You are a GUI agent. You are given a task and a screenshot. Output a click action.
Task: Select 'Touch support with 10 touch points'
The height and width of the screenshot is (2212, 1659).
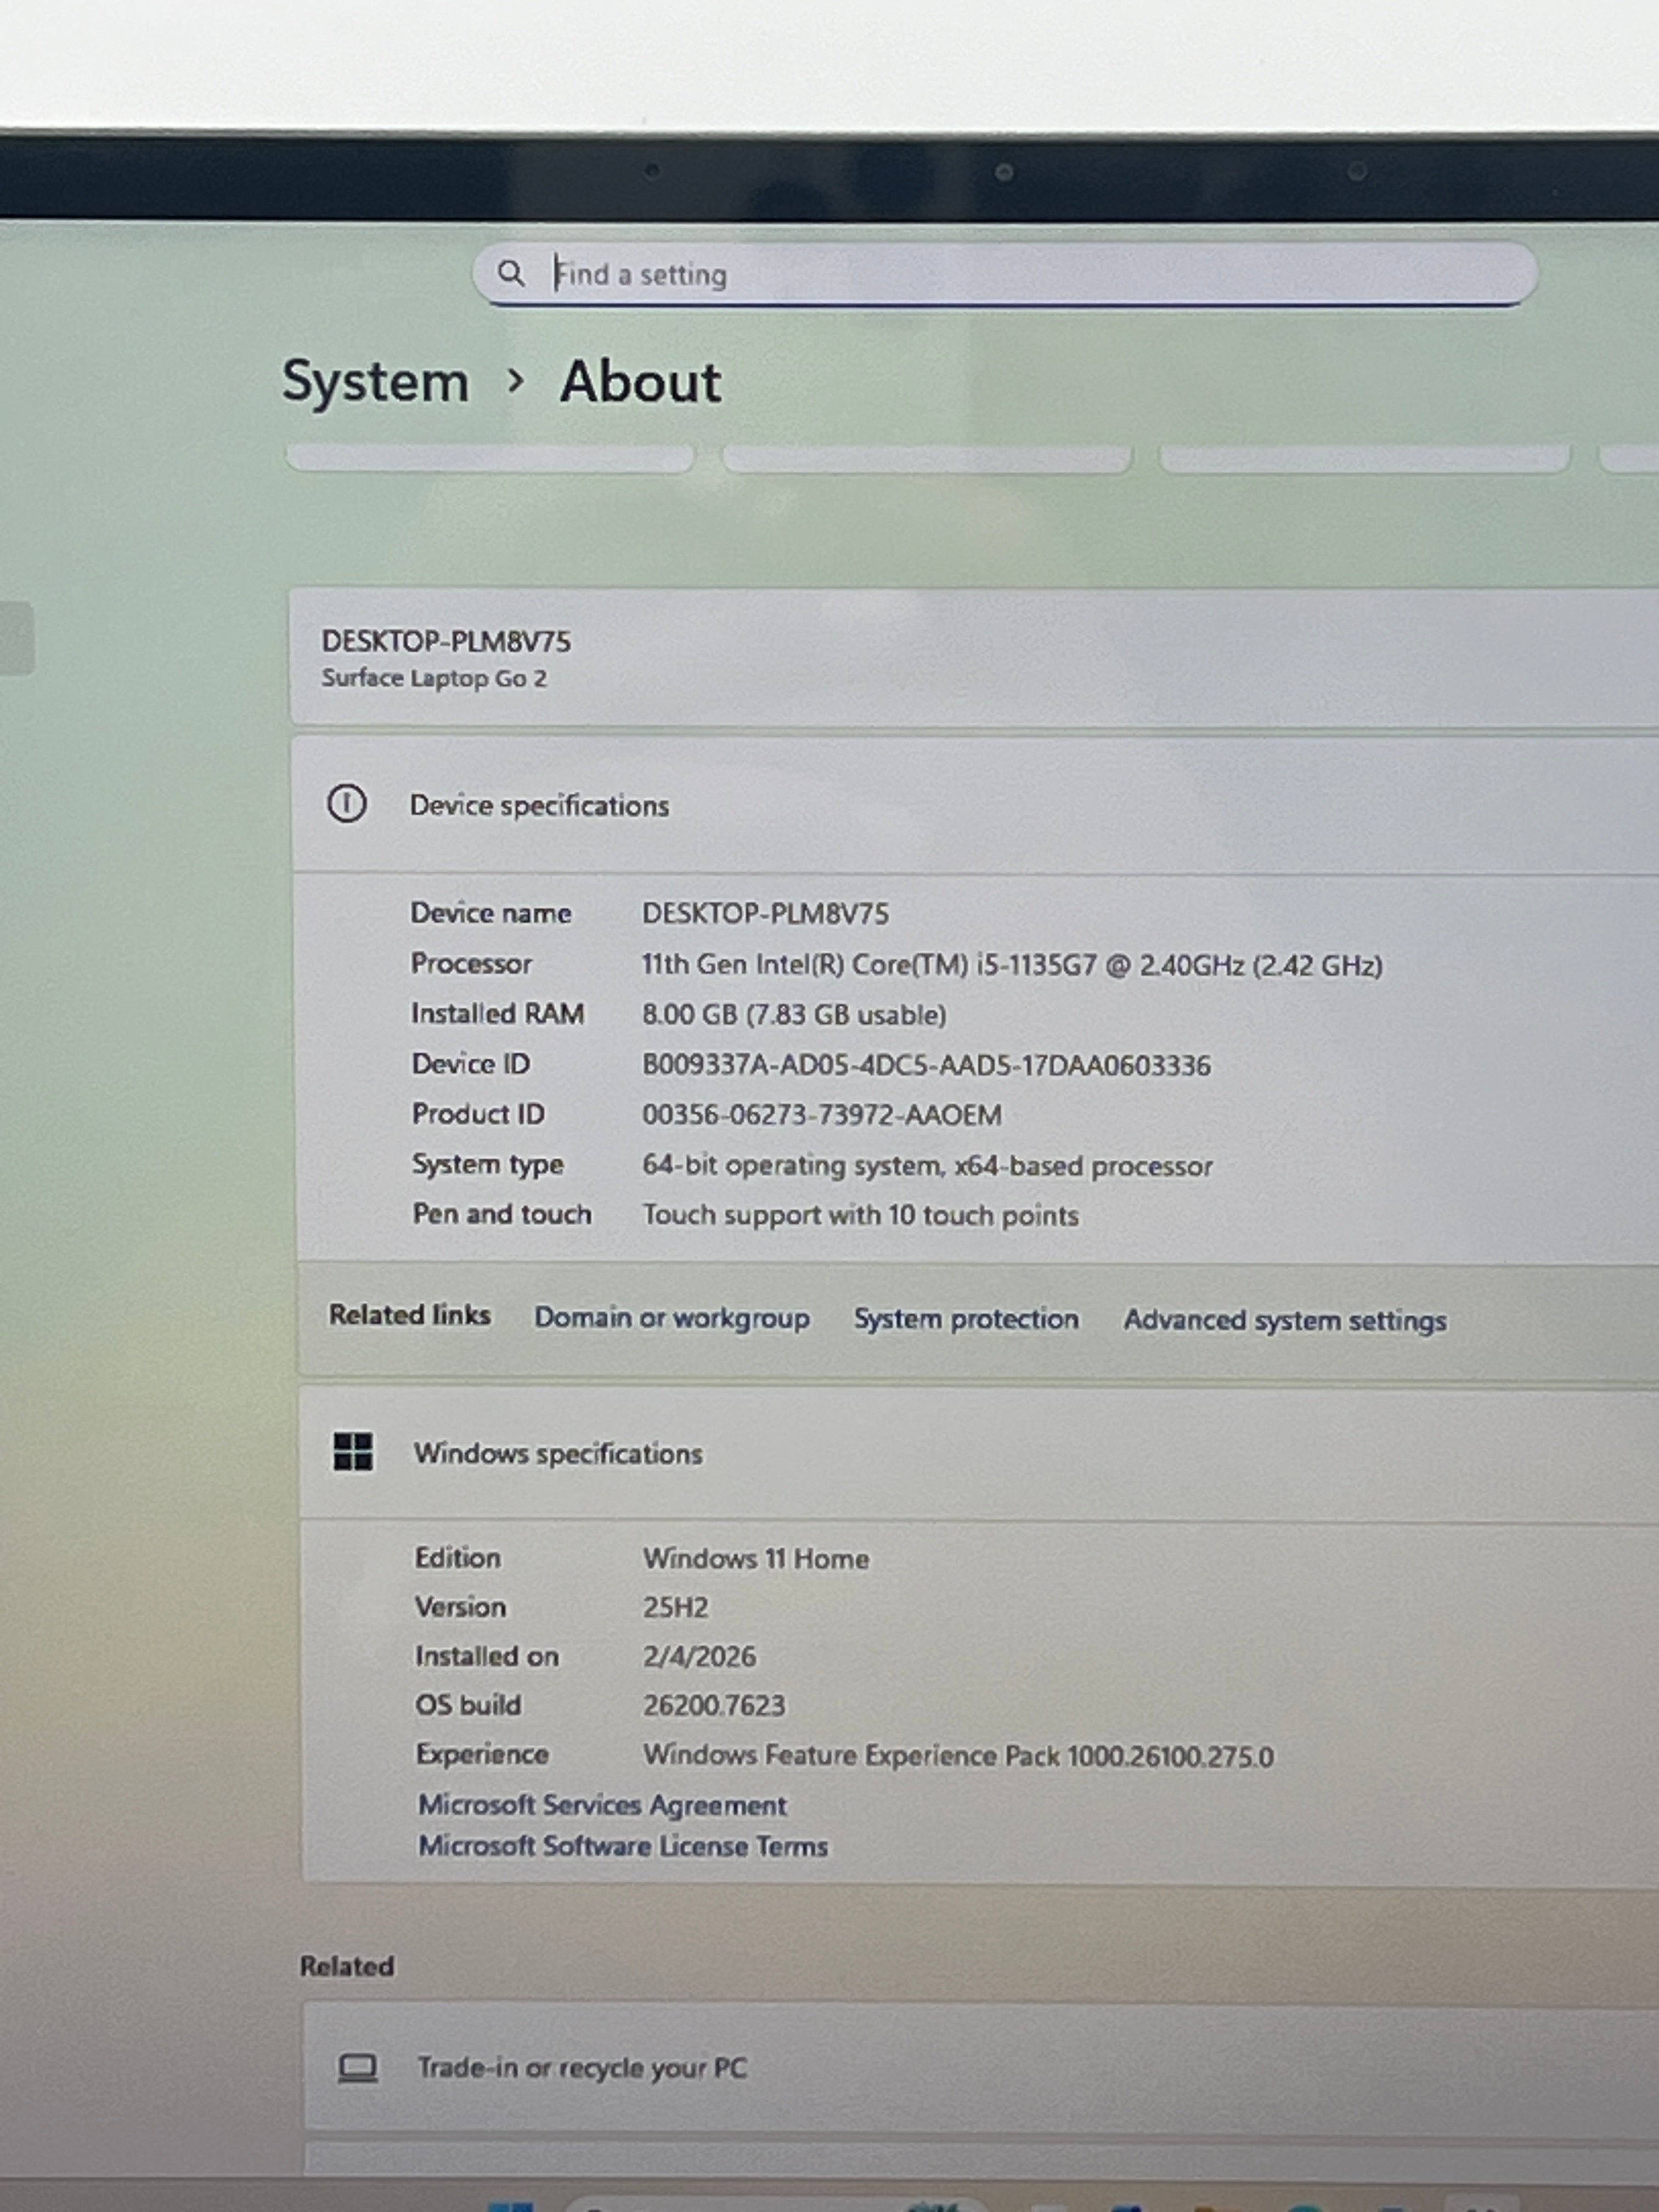(860, 1216)
